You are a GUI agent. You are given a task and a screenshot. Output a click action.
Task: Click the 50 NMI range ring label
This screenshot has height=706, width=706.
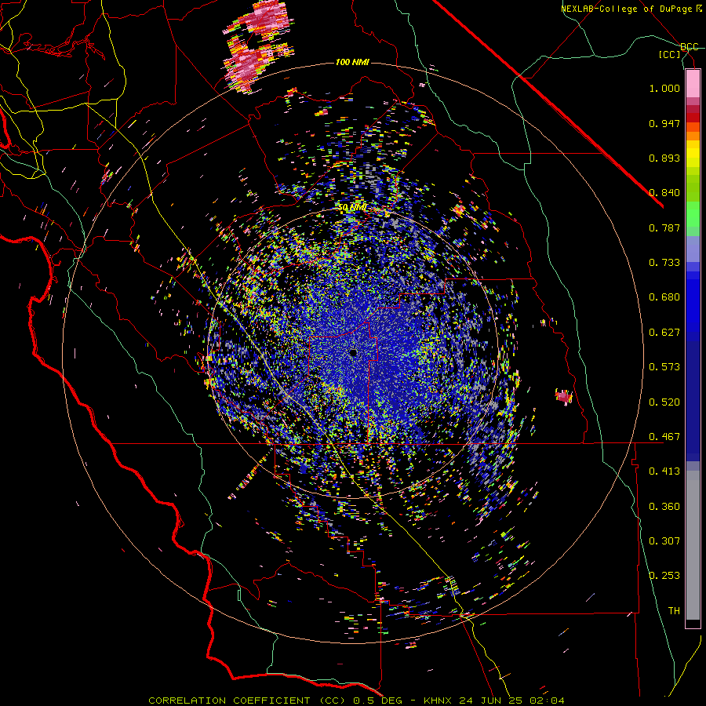(x=352, y=208)
